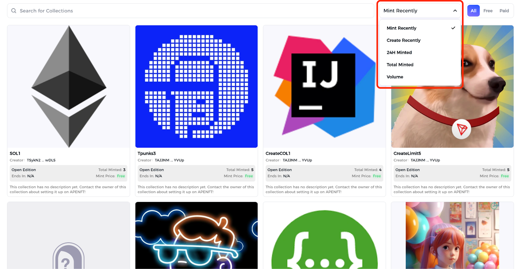Open the girl with balloons thumbnail
This screenshot has height=269, width=521.
[x=452, y=235]
